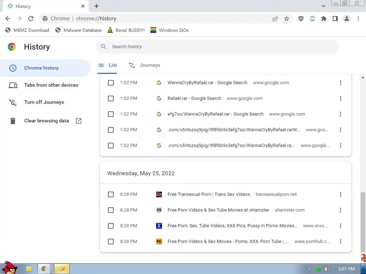Open actions menu for transsexualporn.net entry
366x274 pixels.
pos(341,194)
